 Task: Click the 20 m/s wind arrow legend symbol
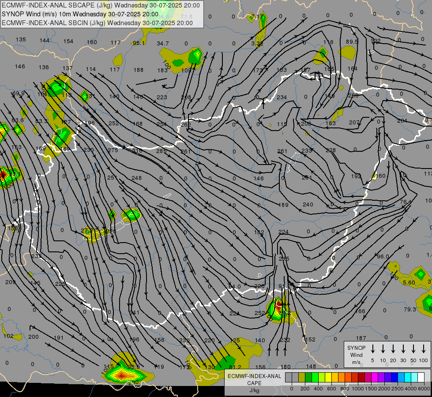[x=393, y=349]
